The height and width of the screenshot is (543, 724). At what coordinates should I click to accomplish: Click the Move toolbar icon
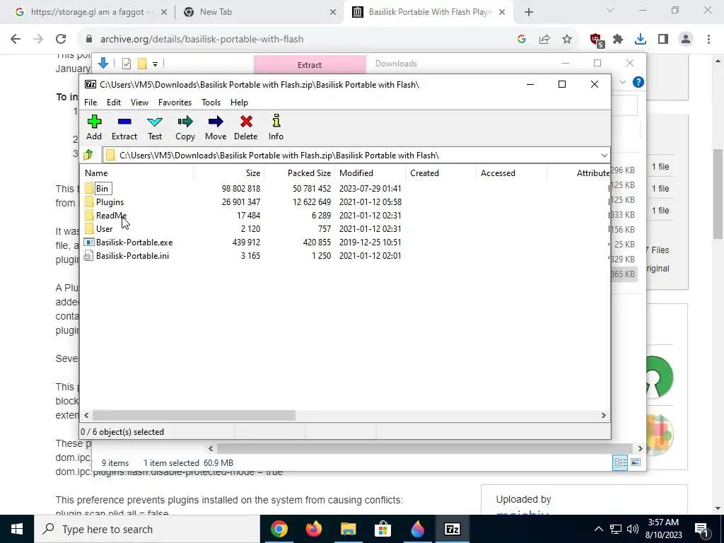click(216, 128)
